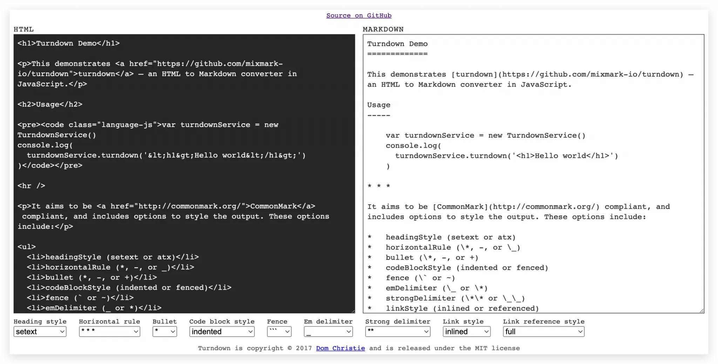Screen dimensions: 718x364
Task: Expand the Em delimiter dropdown
Action: click(x=328, y=331)
